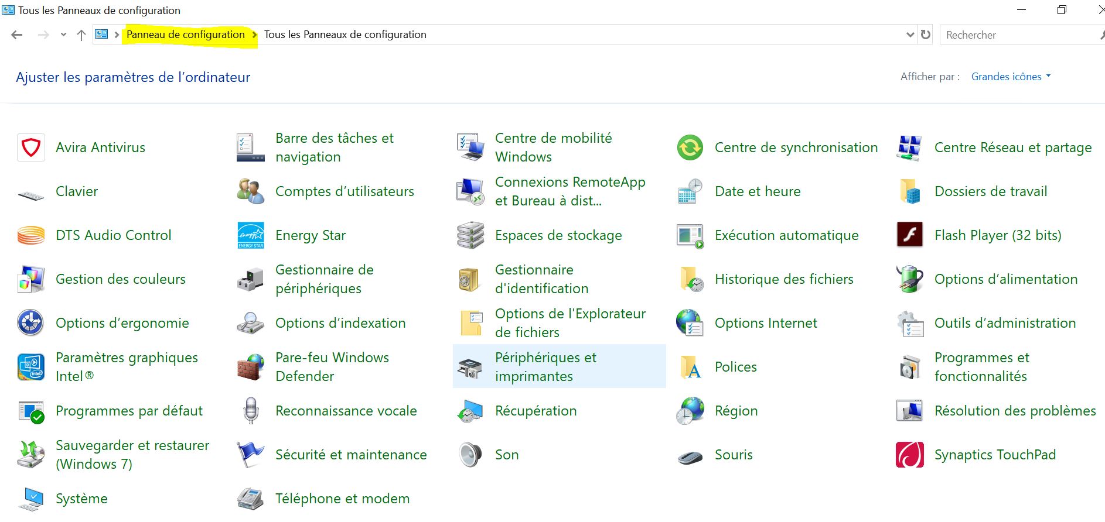This screenshot has height=522, width=1105.
Task: Open the Options d'alimentation icon
Action: point(910,279)
